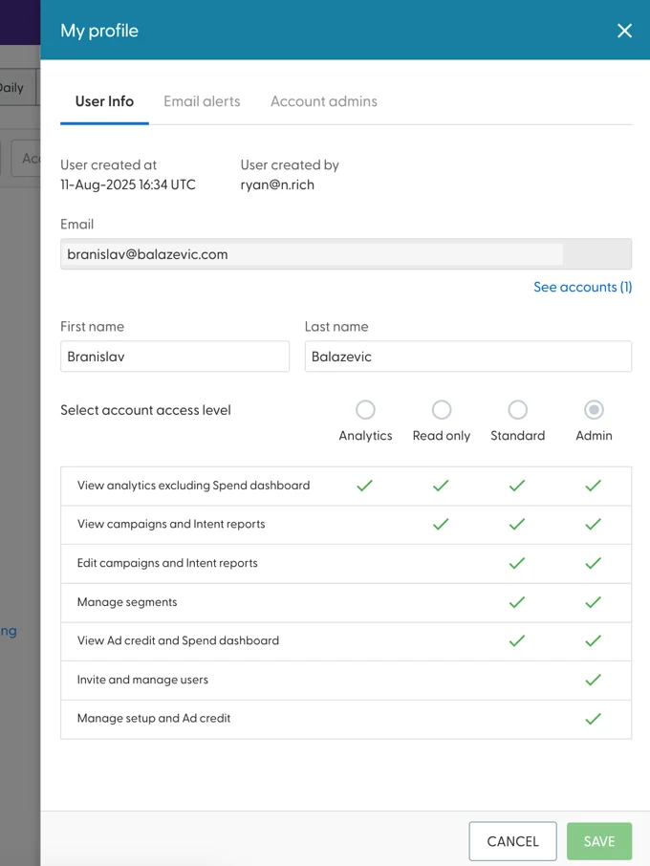
Task: Open the Account admins tab
Action: (324, 101)
